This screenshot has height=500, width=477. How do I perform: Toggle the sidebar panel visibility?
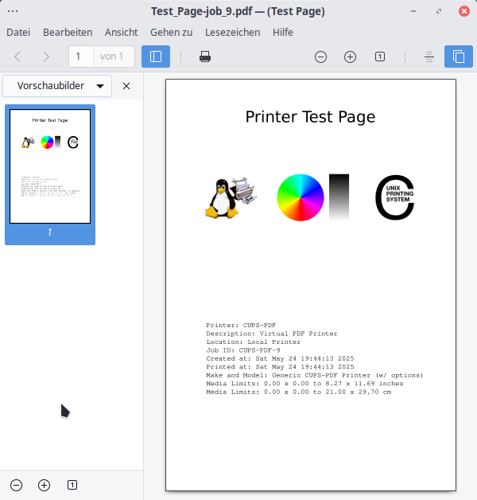(156, 57)
